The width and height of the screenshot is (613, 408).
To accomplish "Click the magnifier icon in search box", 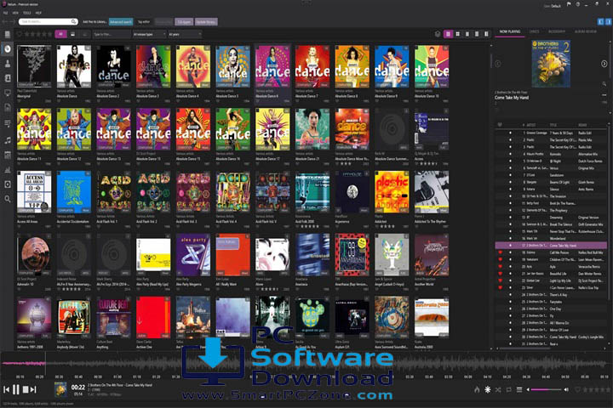I will point(73,21).
